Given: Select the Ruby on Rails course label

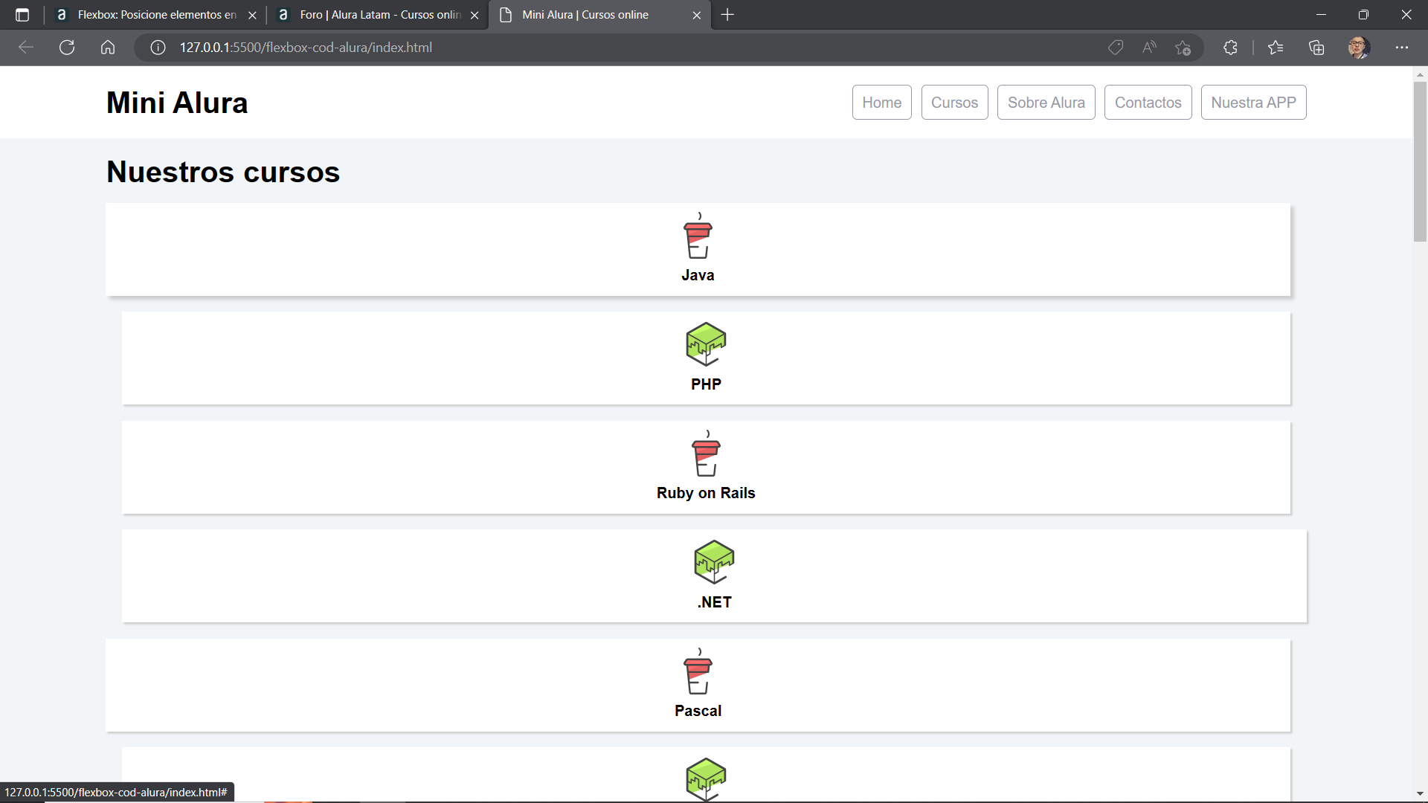Looking at the screenshot, I should tap(706, 493).
